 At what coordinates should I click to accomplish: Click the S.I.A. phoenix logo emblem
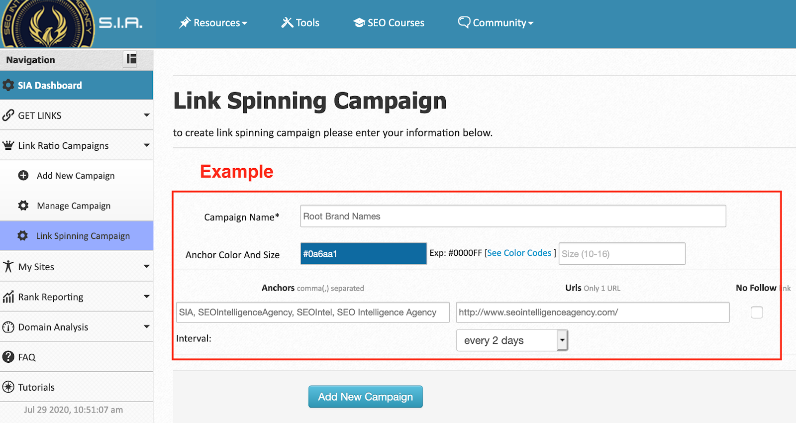coord(47,23)
